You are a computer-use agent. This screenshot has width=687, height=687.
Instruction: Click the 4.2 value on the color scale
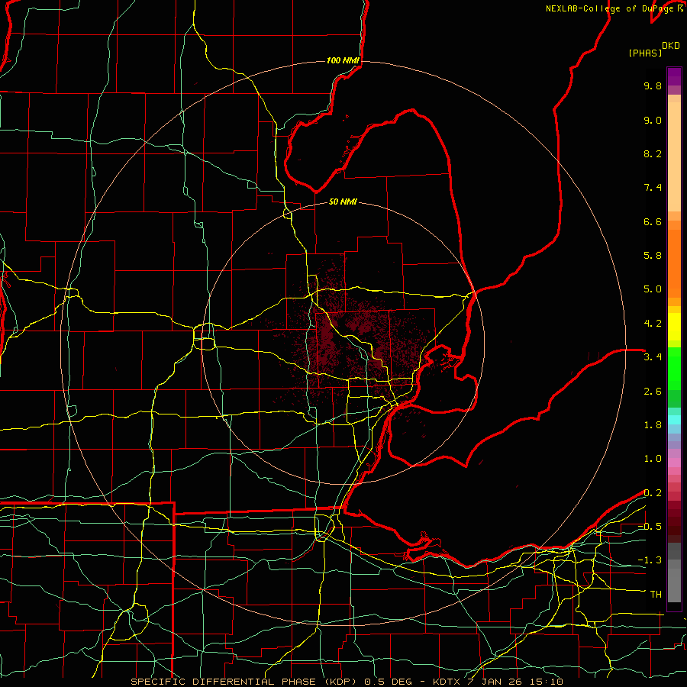pos(653,324)
